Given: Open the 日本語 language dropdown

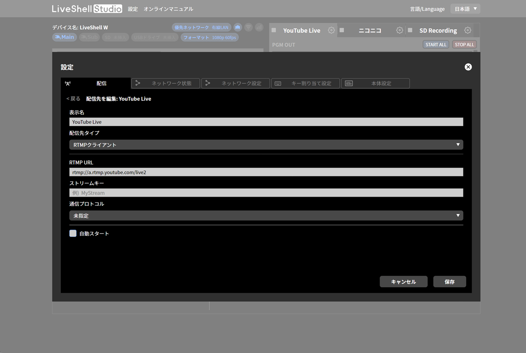Looking at the screenshot, I should click(x=465, y=9).
